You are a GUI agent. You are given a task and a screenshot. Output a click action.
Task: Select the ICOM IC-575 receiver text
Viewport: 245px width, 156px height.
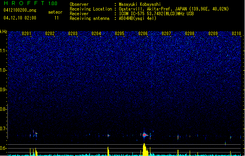click(x=156, y=14)
